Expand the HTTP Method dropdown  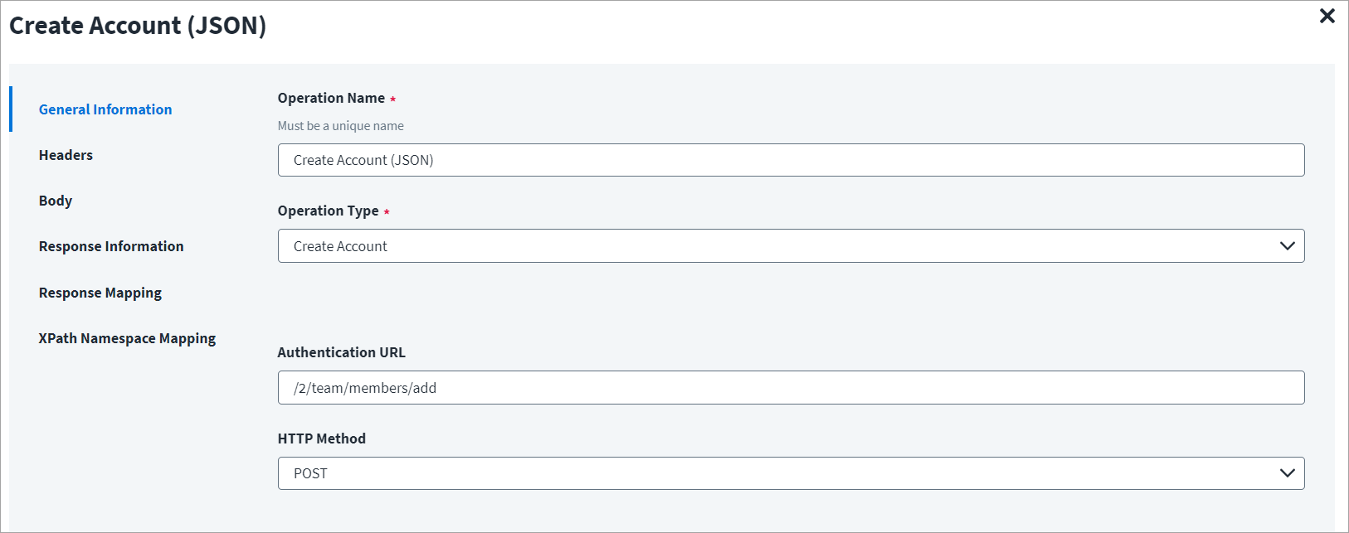[x=790, y=473]
